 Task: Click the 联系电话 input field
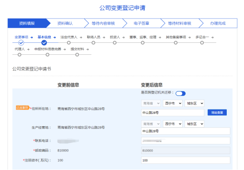coord(186,141)
